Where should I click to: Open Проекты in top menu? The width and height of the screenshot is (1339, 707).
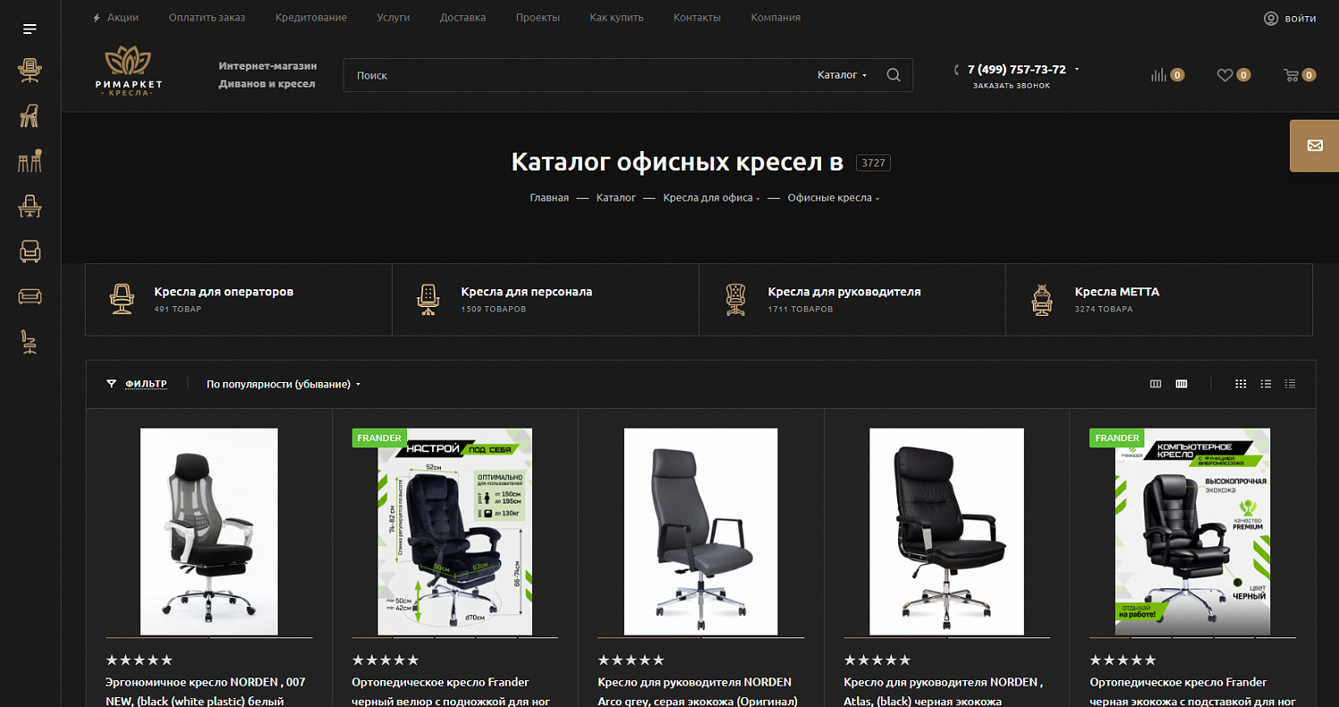(538, 18)
